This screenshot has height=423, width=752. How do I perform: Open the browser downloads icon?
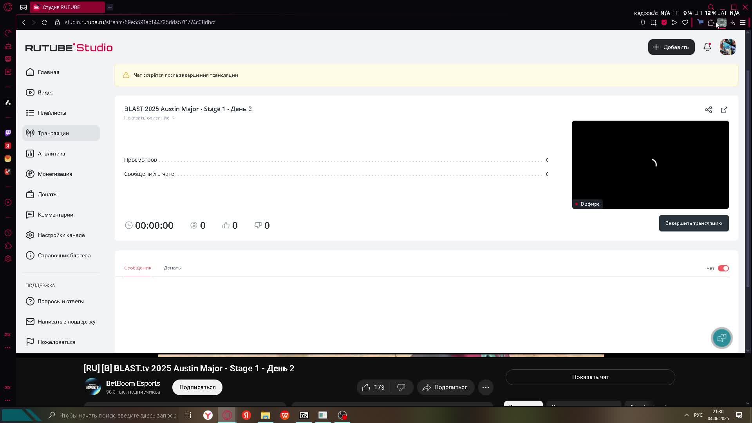click(732, 23)
